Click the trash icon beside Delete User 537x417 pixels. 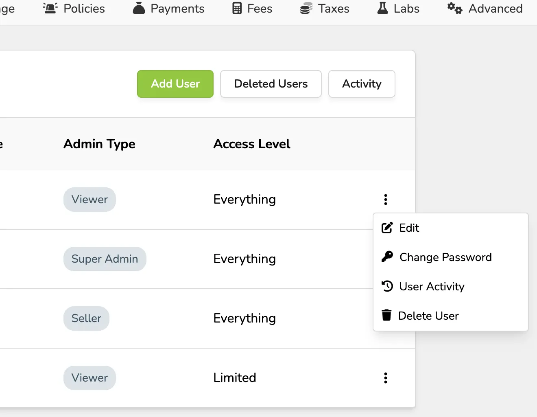(386, 315)
